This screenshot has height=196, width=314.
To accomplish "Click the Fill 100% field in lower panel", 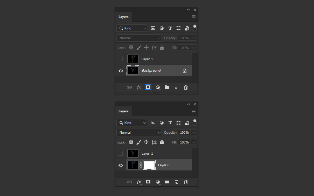I will point(184,142).
